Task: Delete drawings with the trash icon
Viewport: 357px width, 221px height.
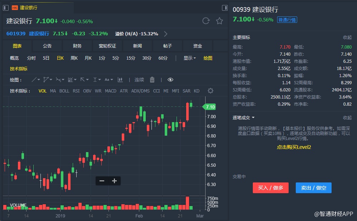Action: 152,80
